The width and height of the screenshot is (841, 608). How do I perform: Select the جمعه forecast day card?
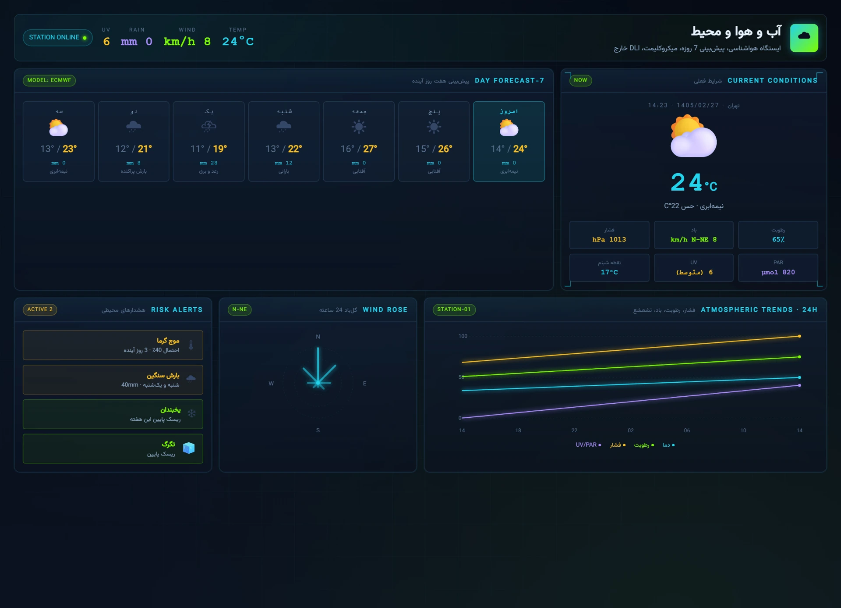(x=359, y=141)
